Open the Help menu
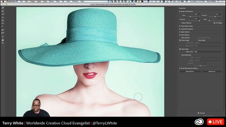Image resolution: width=226 pixels, height=127 pixels. click(82, 1)
